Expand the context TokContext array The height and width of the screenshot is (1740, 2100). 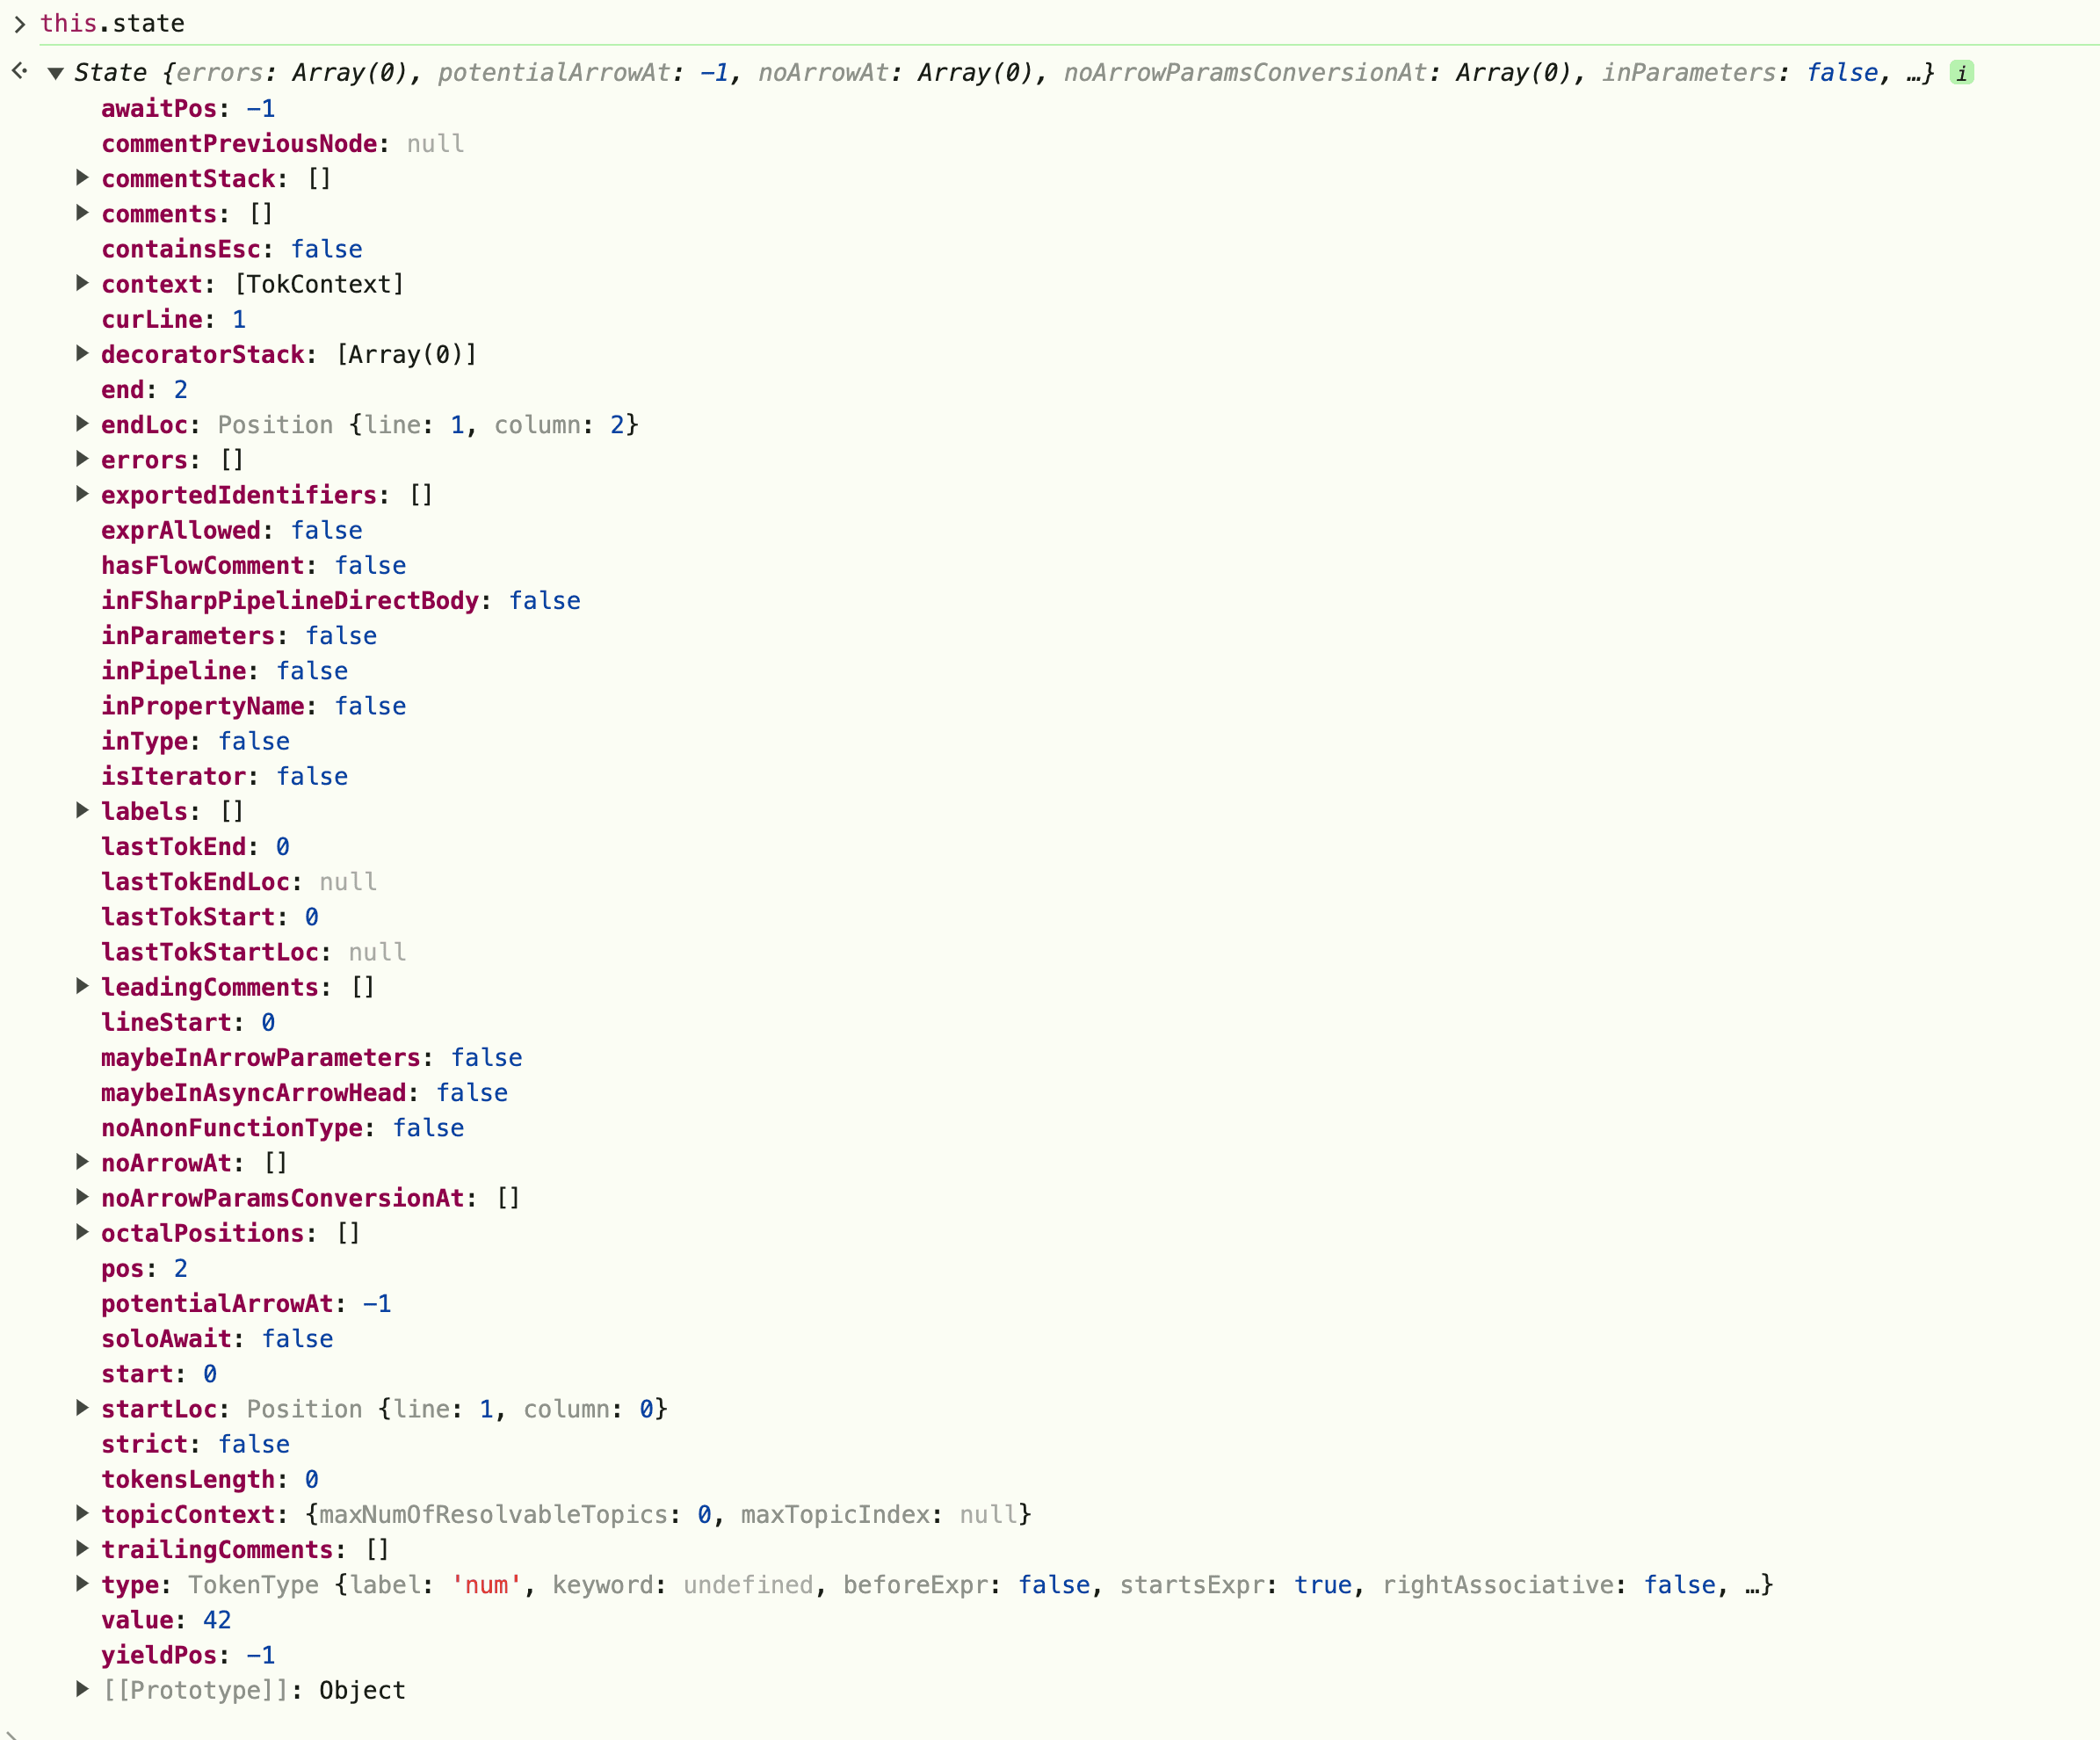[x=83, y=283]
